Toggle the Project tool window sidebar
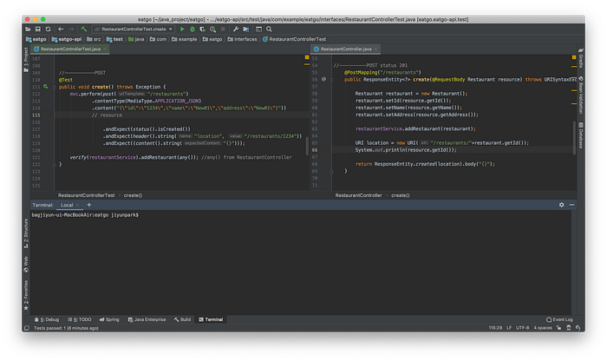607x361 pixels. coord(25,58)
